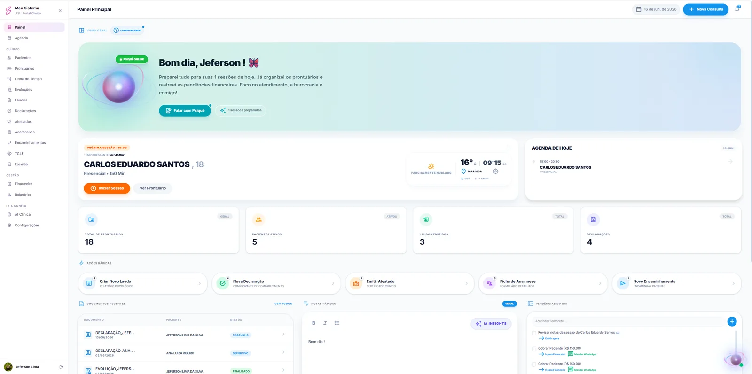Check the Revisar notas da sessão task checkbox
752x374 pixels.
point(534,333)
